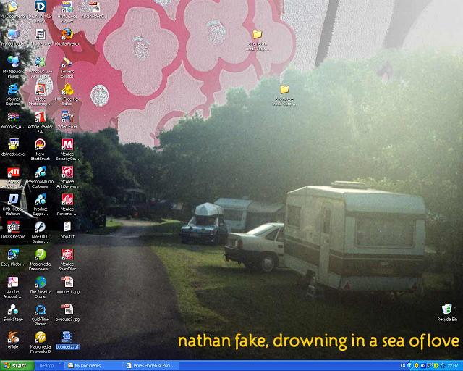Switch to James Holden taskbar window
This screenshot has height=371, width=463.
(x=151, y=366)
